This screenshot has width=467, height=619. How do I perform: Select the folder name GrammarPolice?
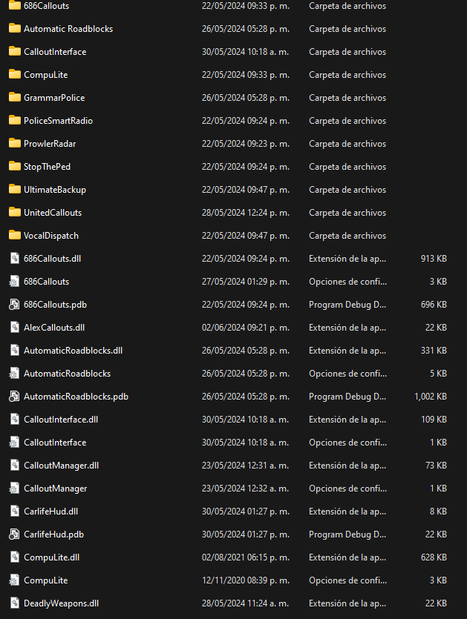pos(54,98)
